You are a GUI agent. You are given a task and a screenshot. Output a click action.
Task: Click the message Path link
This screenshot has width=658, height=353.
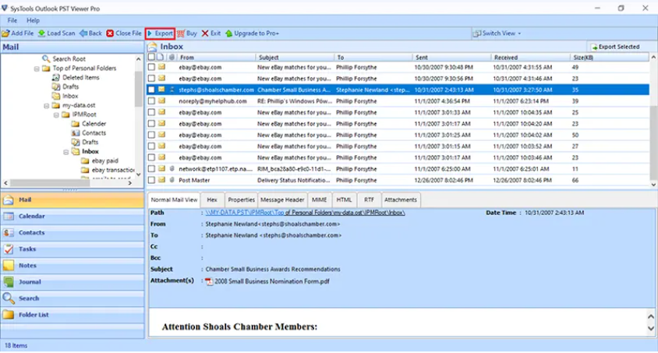[305, 213]
